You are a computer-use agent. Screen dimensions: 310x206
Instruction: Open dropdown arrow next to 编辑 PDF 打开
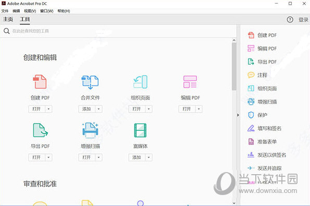click(199, 109)
